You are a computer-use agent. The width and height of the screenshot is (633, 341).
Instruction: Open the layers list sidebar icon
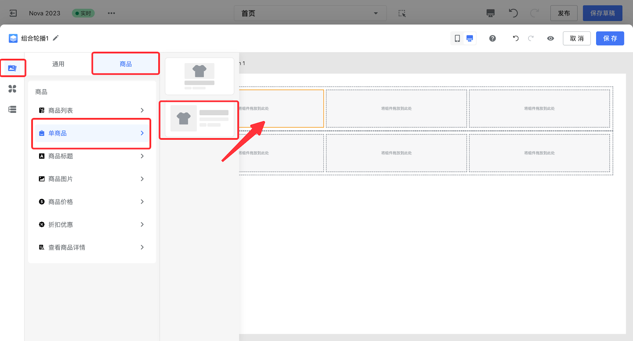(12, 109)
